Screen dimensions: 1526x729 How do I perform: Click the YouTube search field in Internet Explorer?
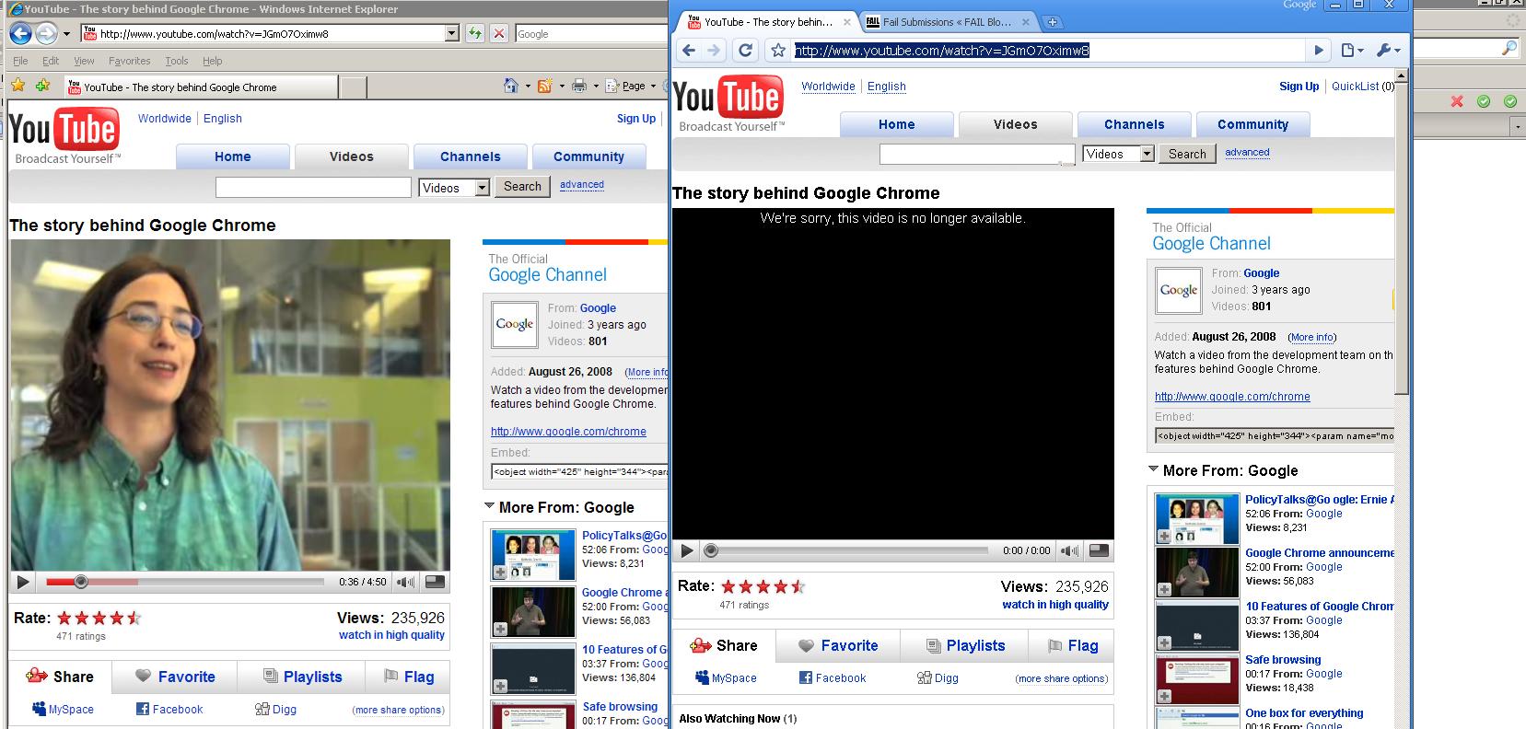(313, 188)
